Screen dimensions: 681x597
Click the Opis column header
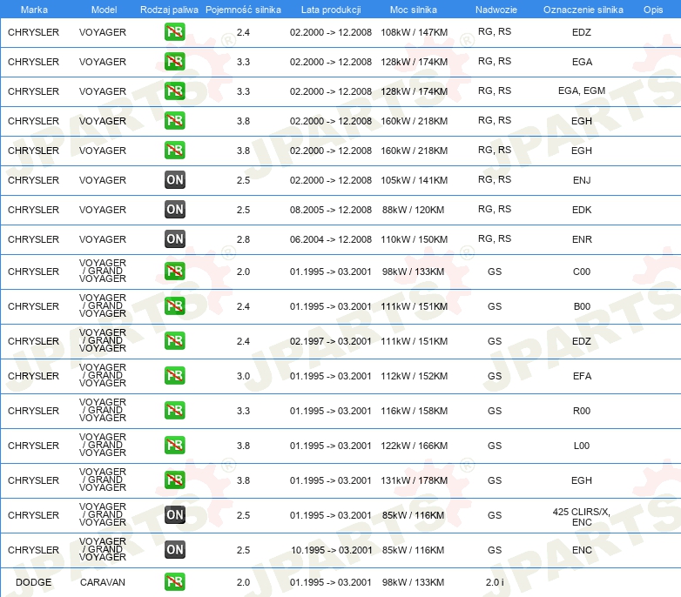pyautogui.click(x=653, y=10)
